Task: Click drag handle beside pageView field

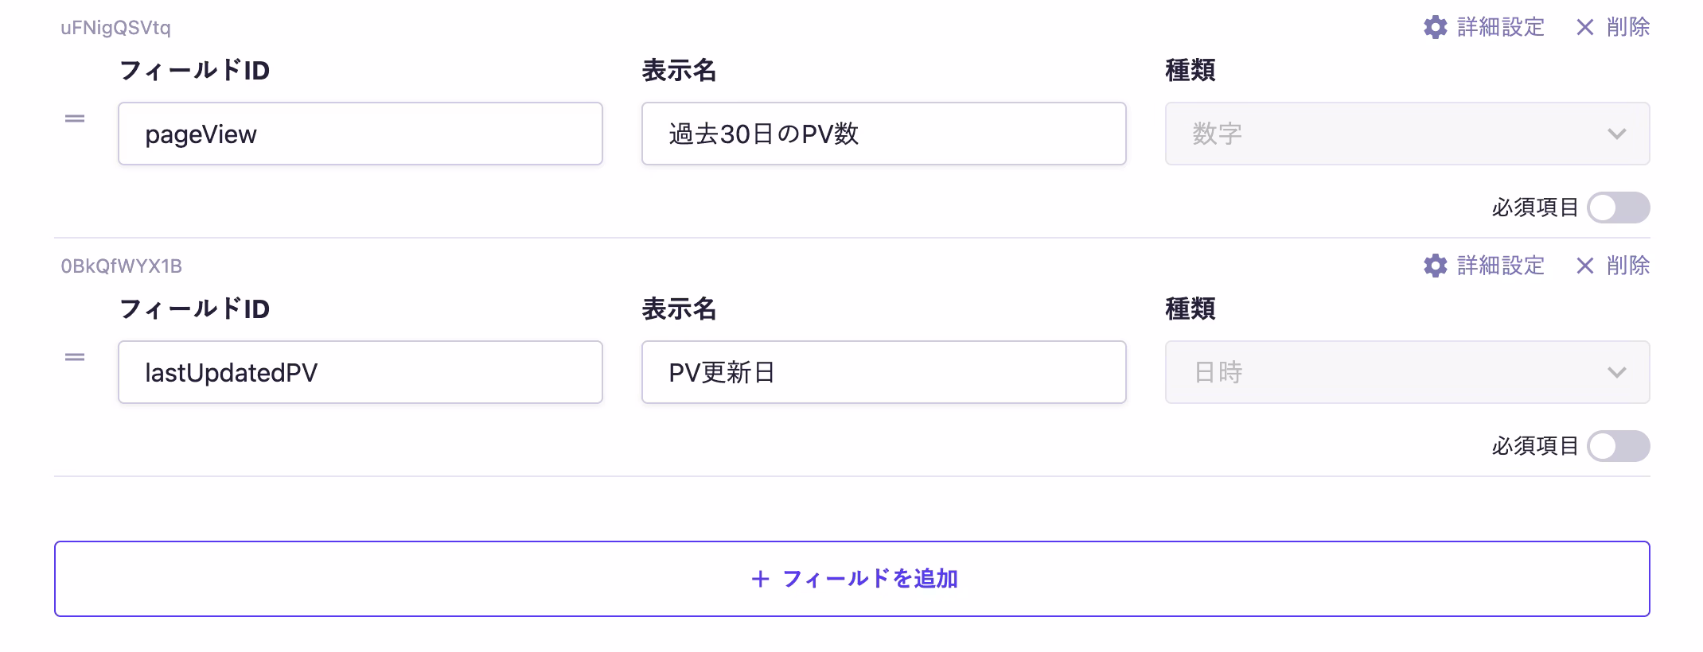Action: tap(75, 118)
